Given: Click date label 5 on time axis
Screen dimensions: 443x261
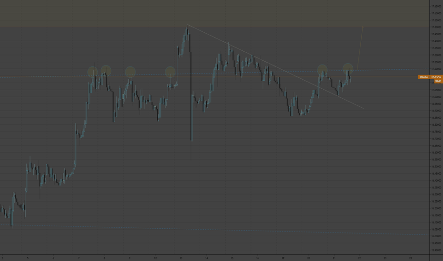Looking at the screenshot, I should pos(28,258).
